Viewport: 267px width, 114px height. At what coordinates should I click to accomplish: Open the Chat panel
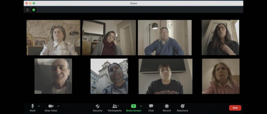151,108
